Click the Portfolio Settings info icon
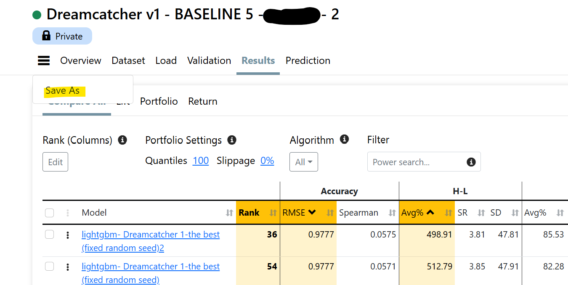Viewport: 568px width, 285px height. click(x=231, y=140)
